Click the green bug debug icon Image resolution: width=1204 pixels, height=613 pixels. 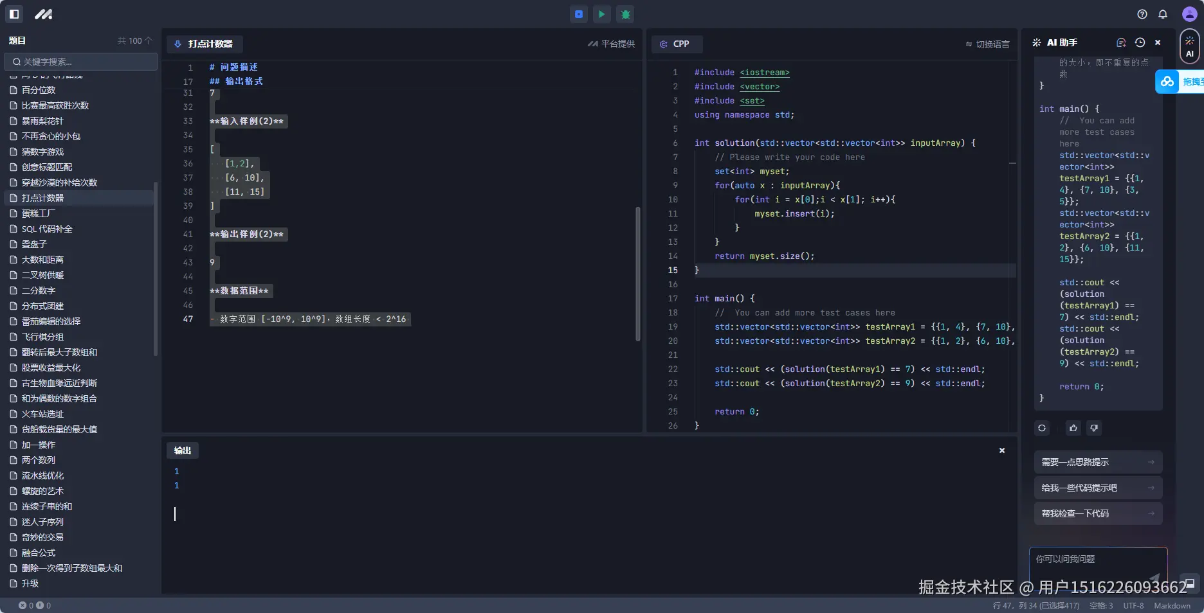click(625, 14)
